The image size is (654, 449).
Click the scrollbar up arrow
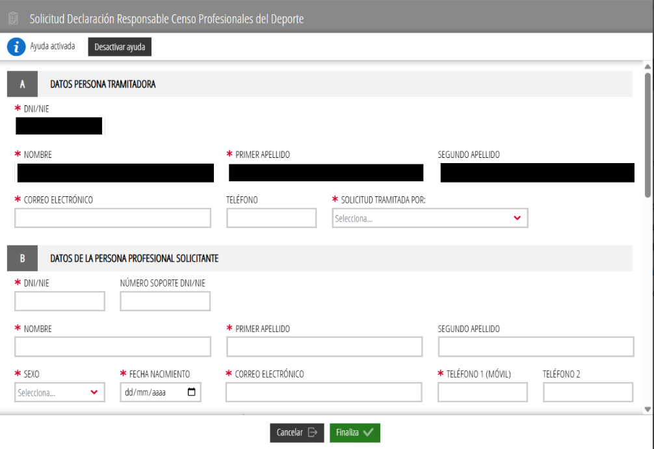pos(647,66)
